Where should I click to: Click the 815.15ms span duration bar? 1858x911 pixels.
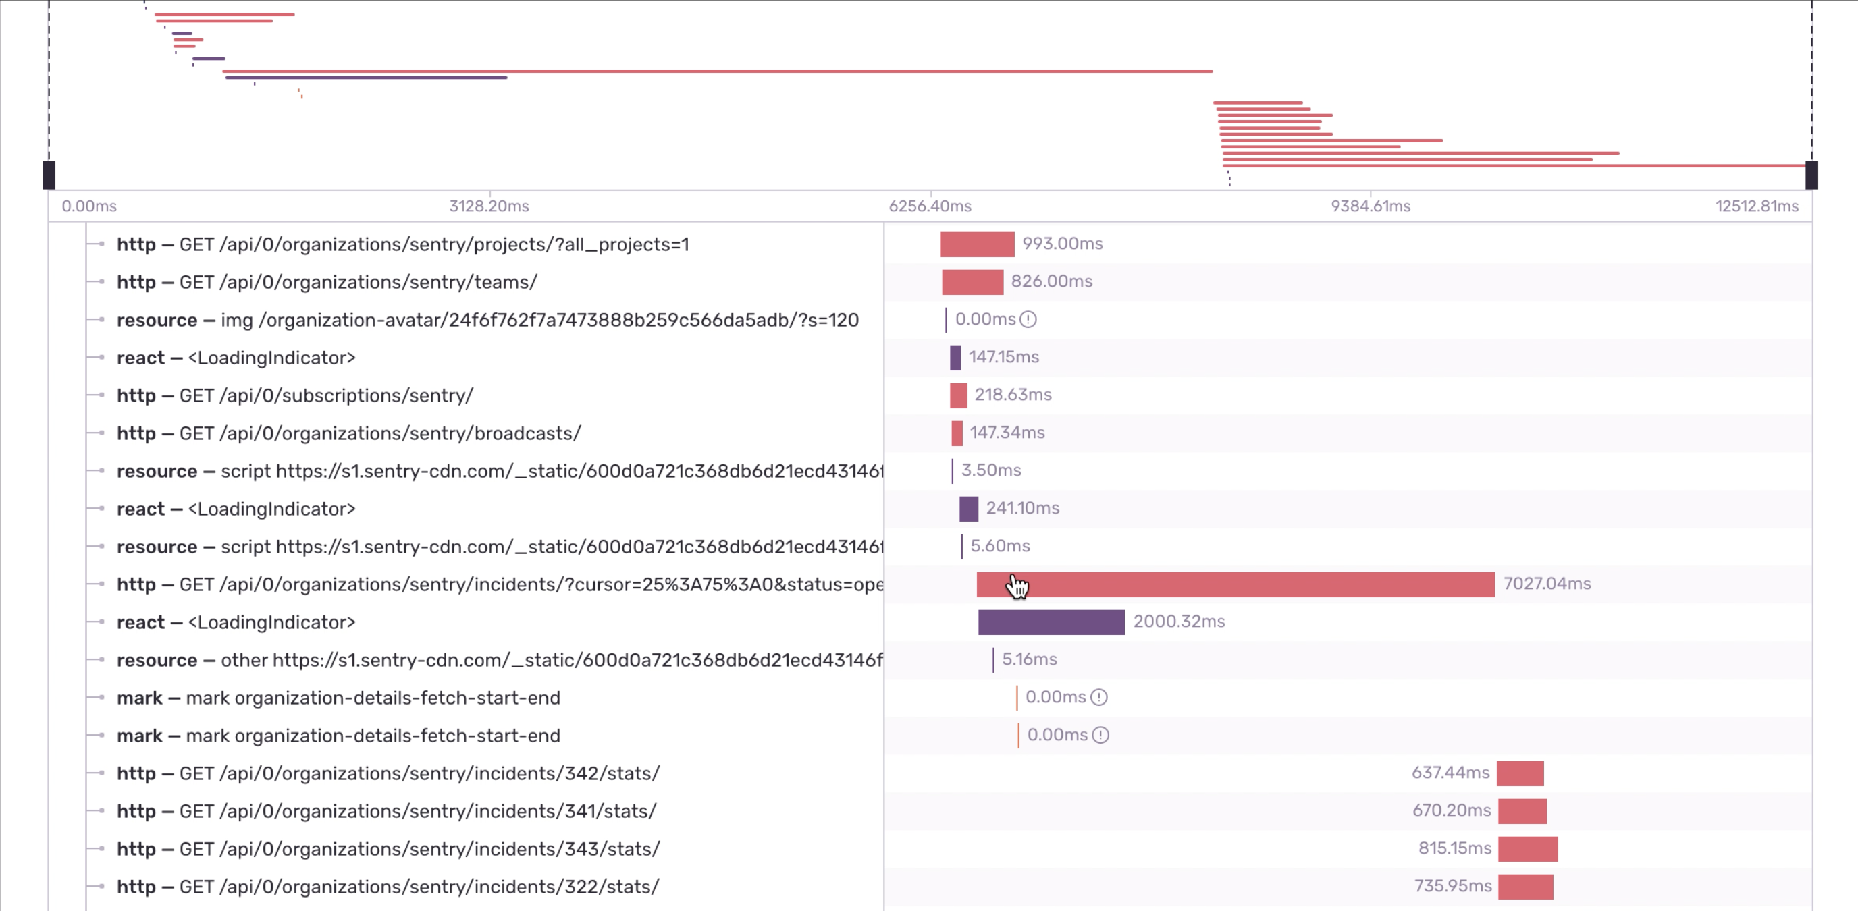coord(1528,849)
